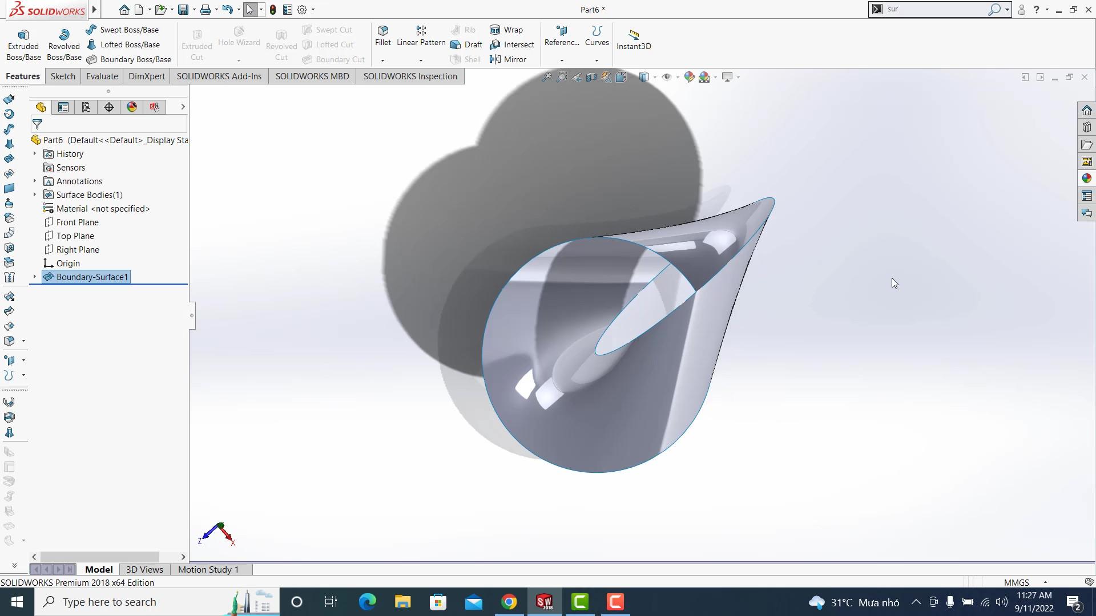The height and width of the screenshot is (616, 1096).
Task: Select the Zoom to Area tool
Action: tap(562, 77)
